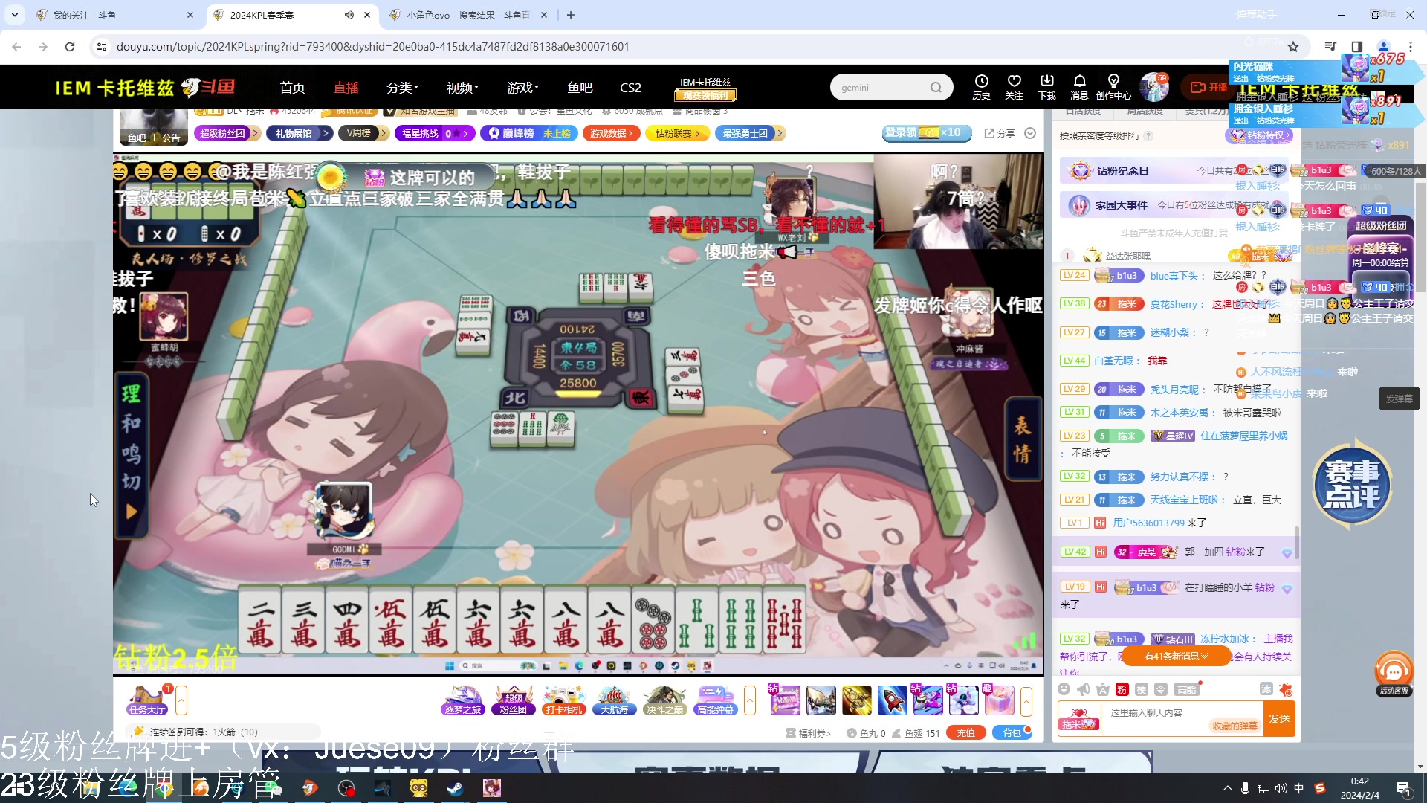Screen dimensions: 1427x803
Task: Open the 逐梦之旅 activity icon
Action: click(x=462, y=700)
